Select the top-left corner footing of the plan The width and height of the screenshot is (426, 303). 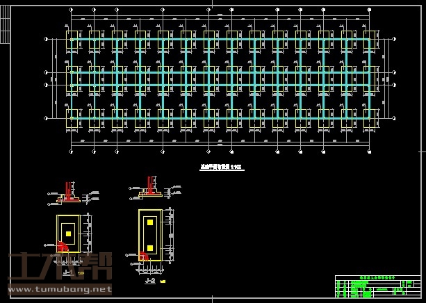tap(72, 39)
